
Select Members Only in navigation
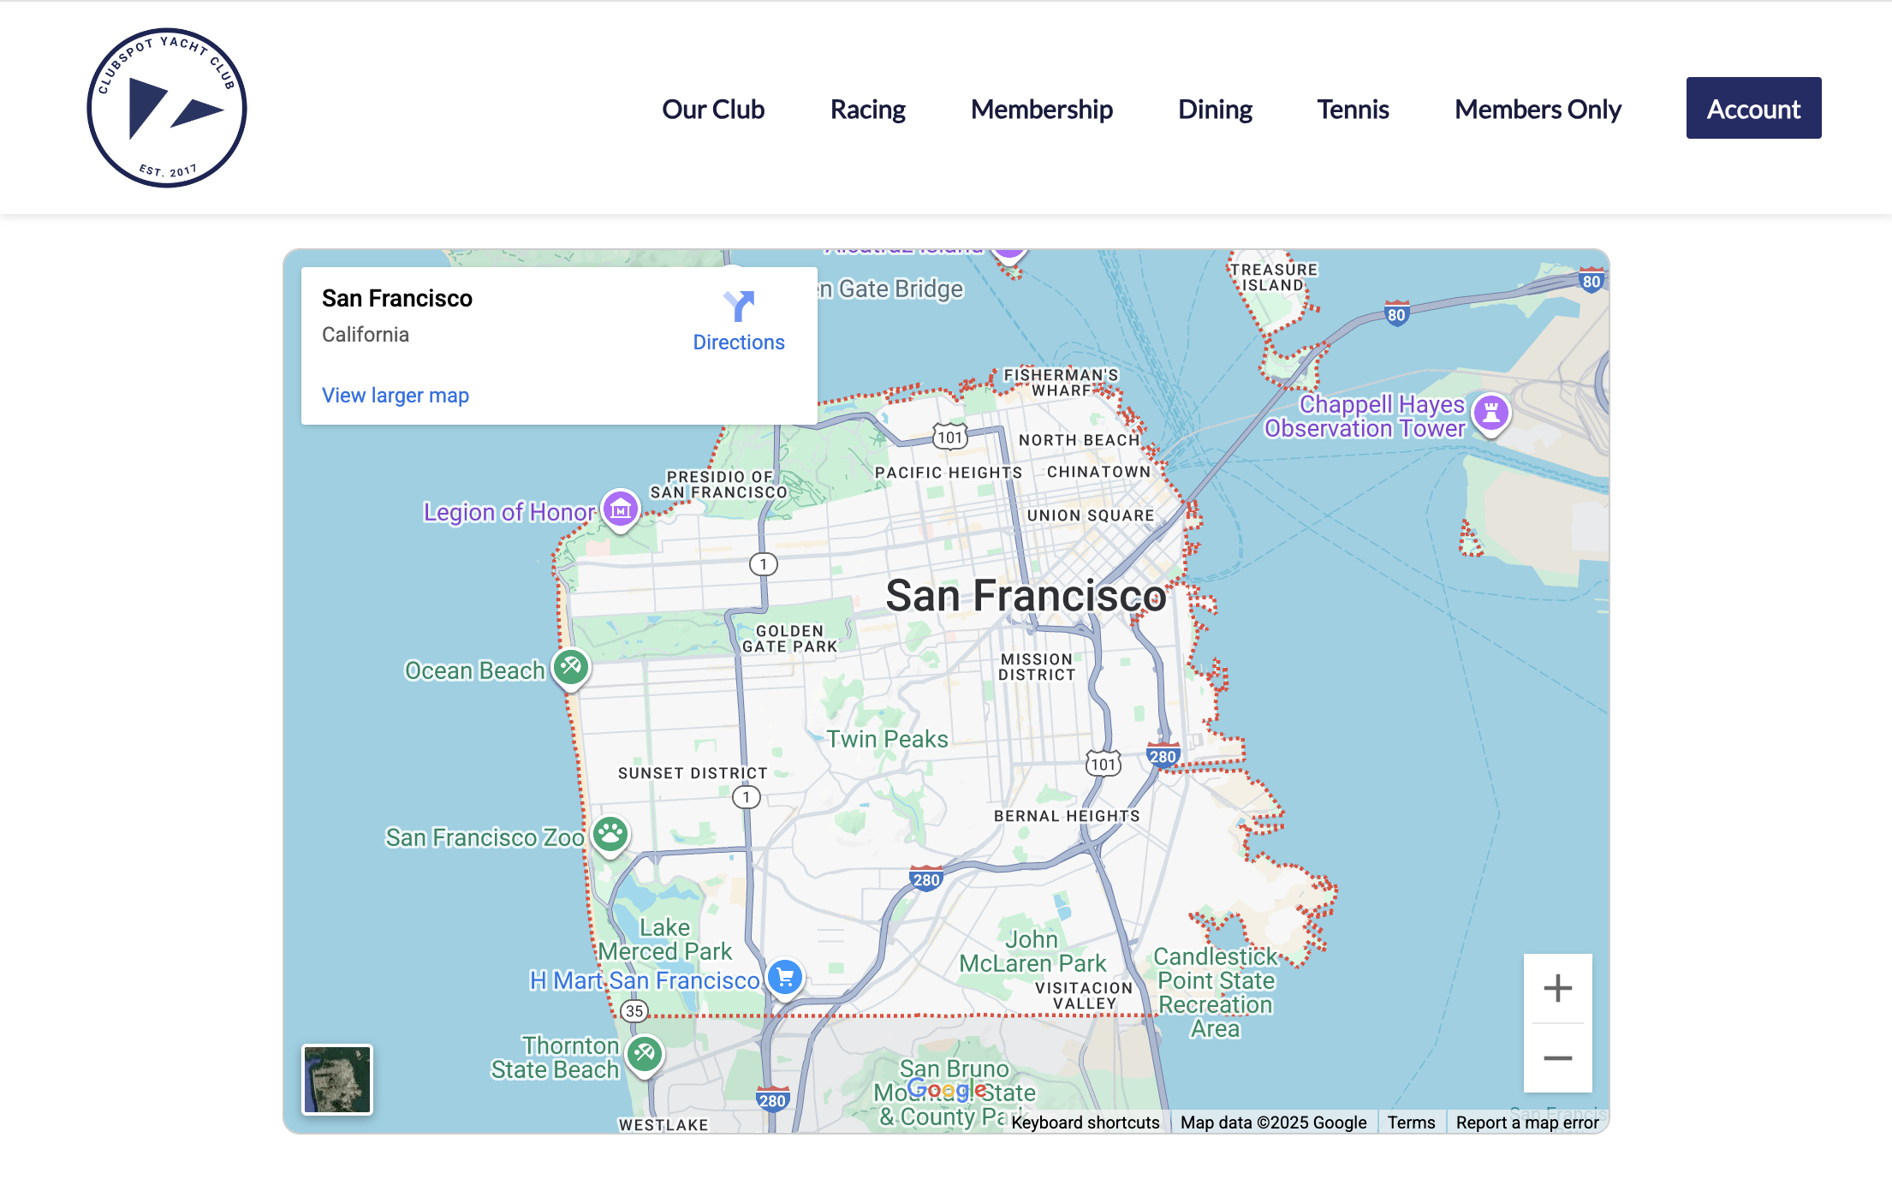1538,109
